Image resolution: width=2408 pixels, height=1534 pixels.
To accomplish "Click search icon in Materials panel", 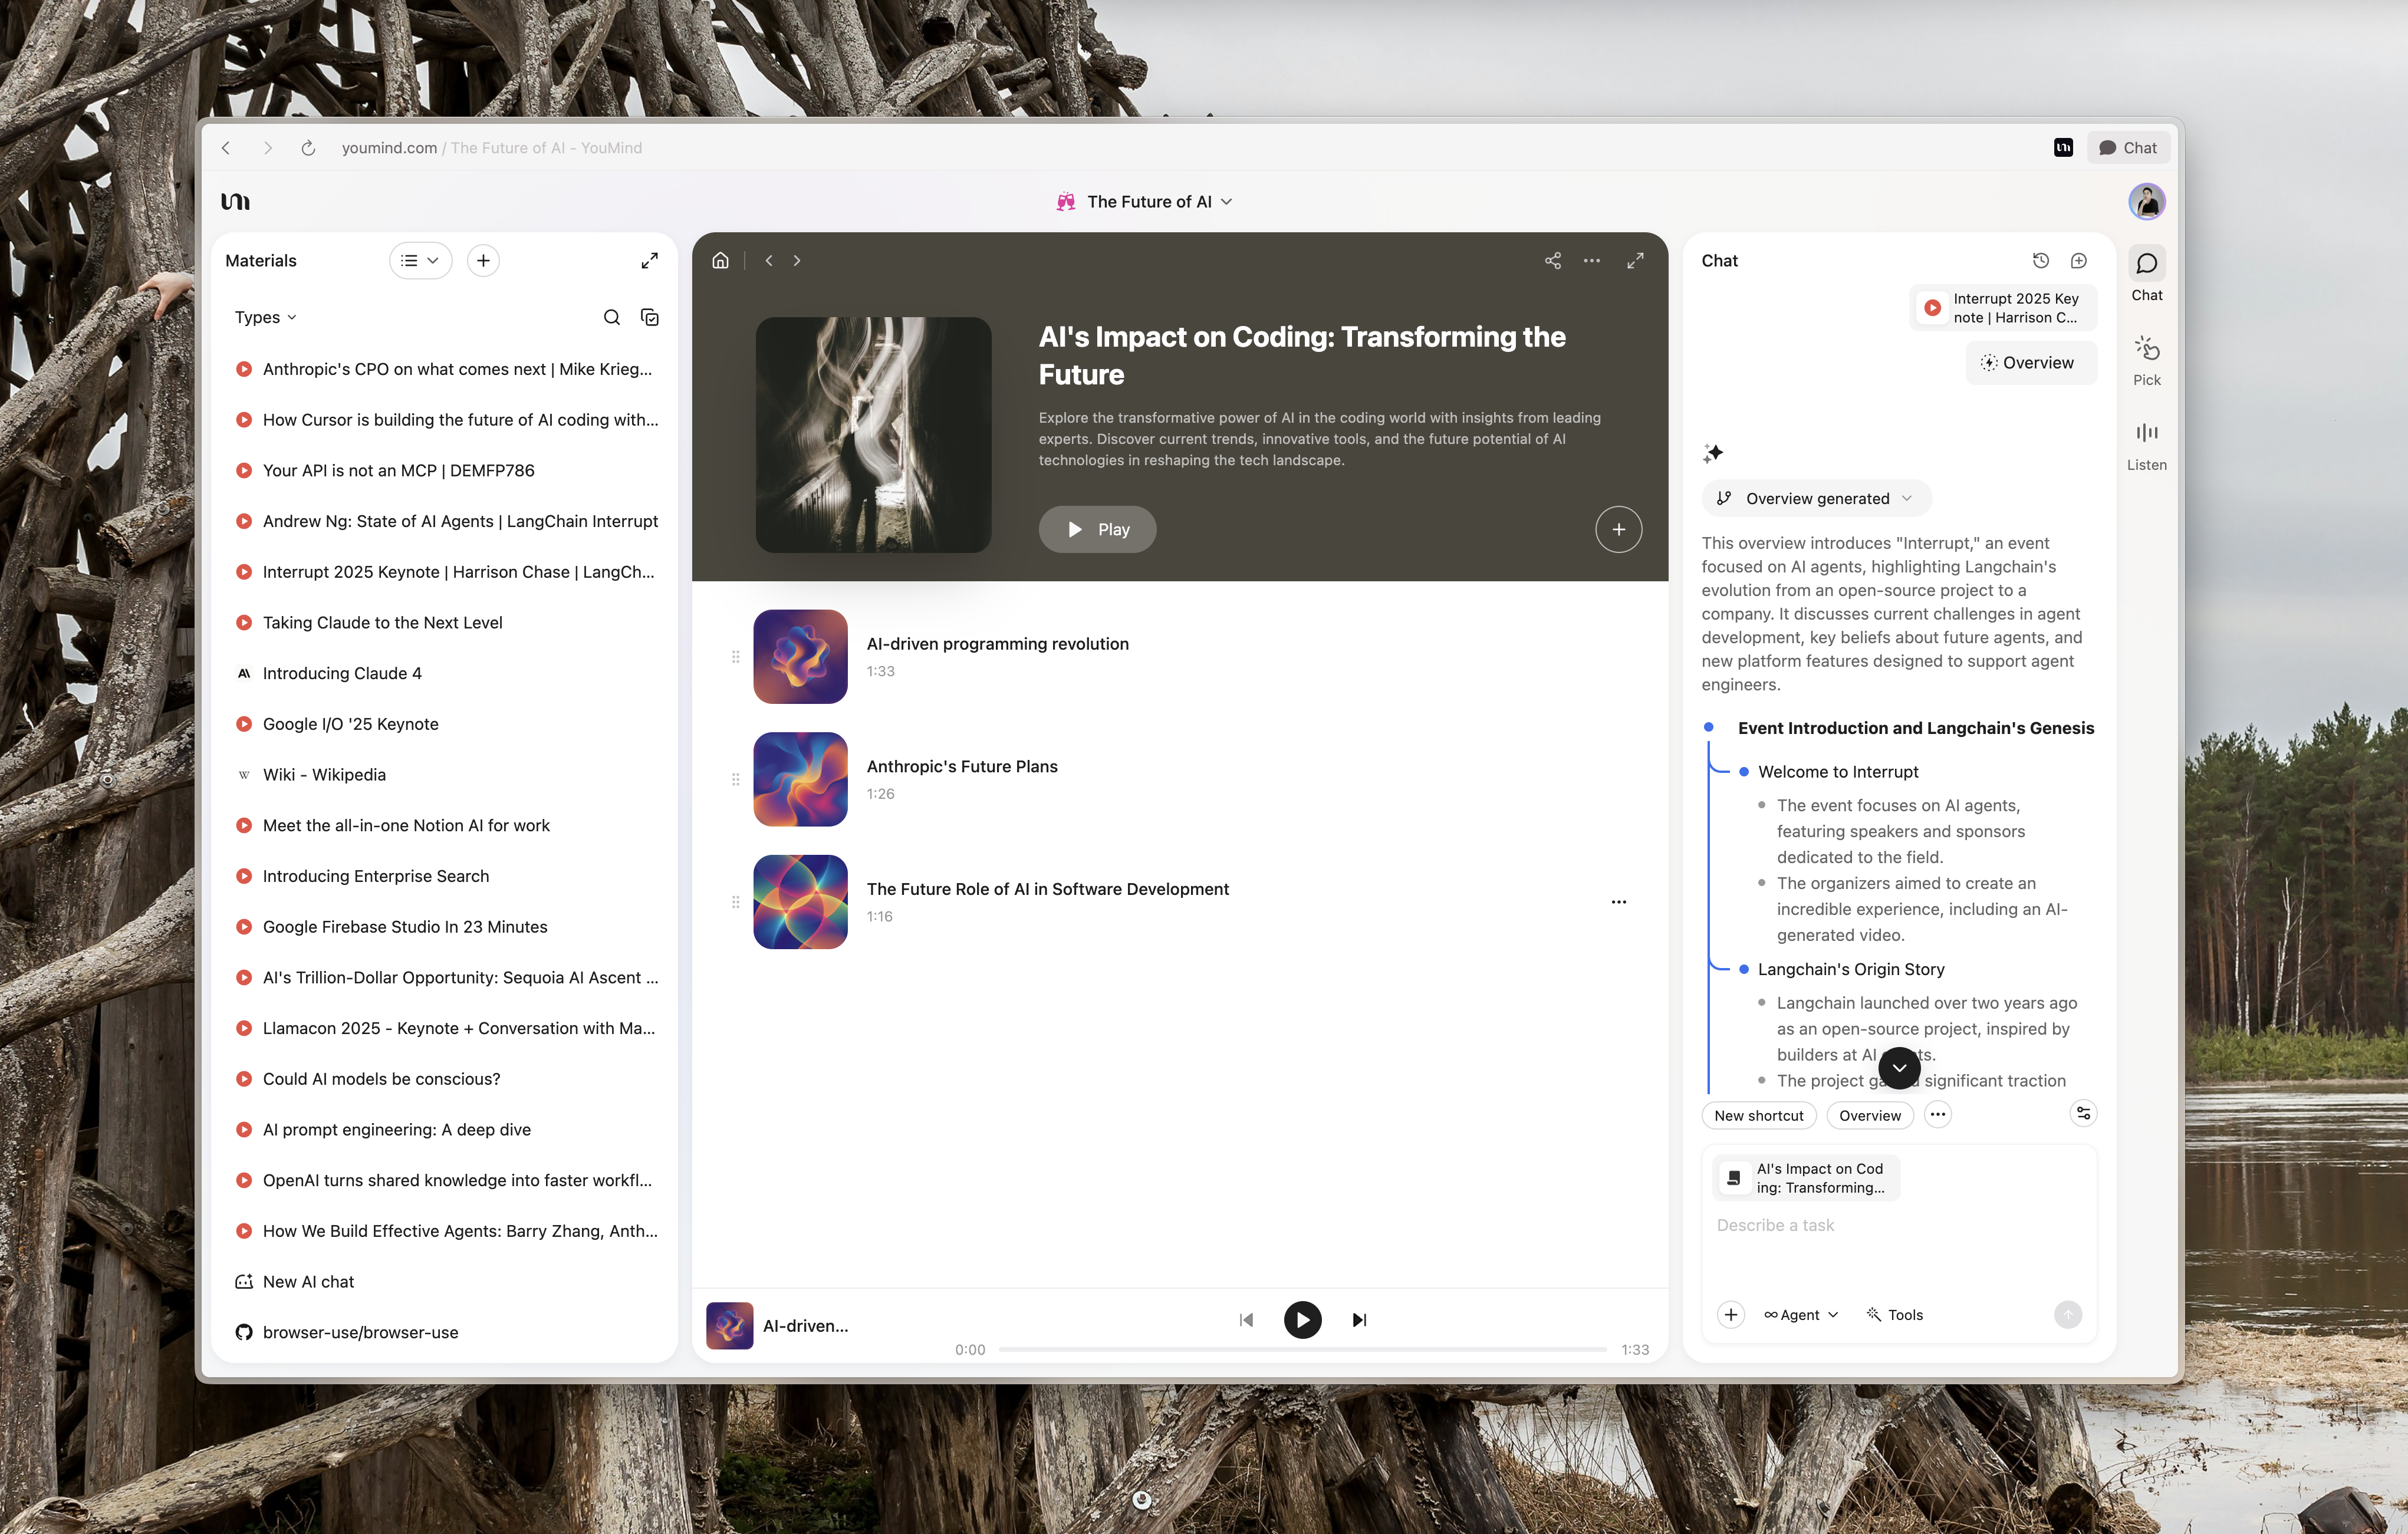I will click(x=611, y=318).
